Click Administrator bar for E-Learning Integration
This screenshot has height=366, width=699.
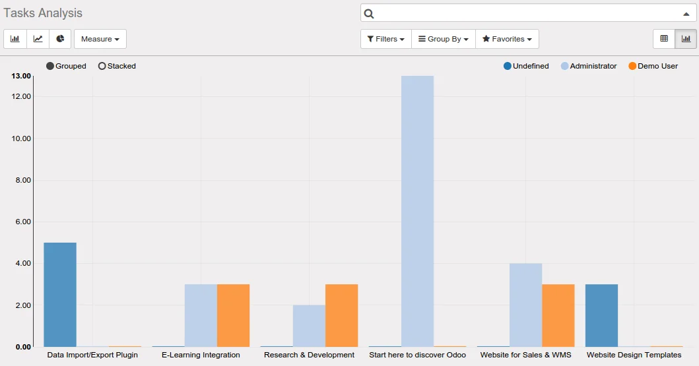[201, 316]
